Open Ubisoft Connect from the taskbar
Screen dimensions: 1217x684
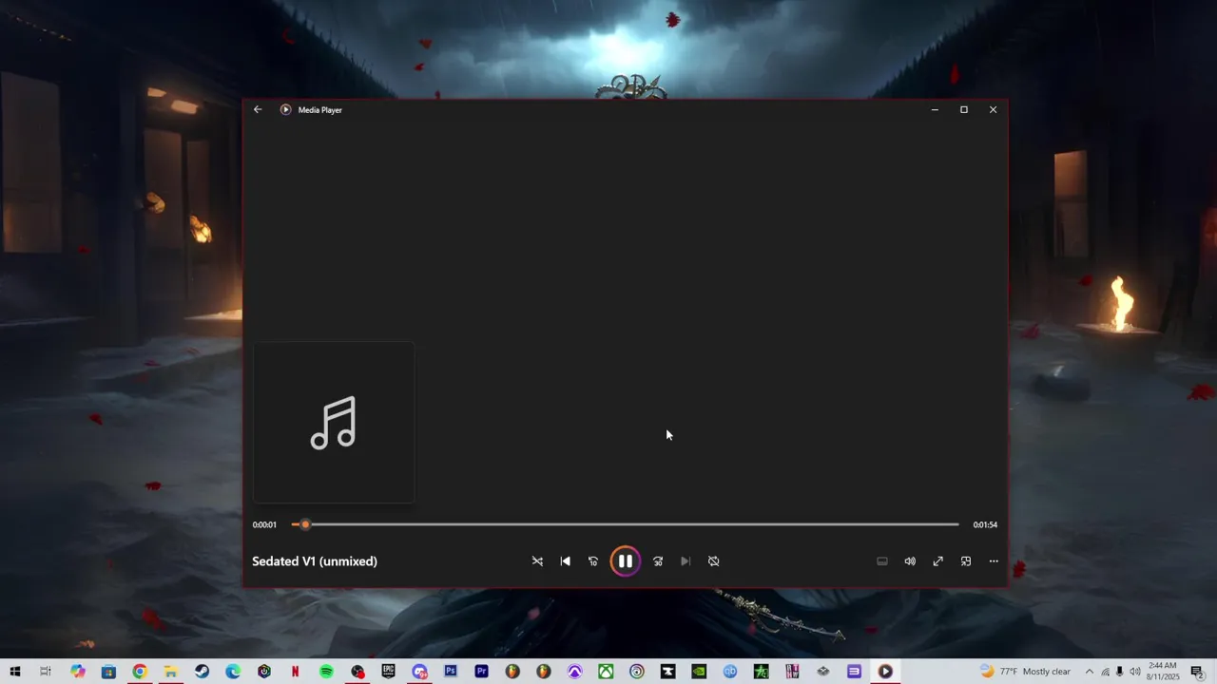(x=637, y=672)
